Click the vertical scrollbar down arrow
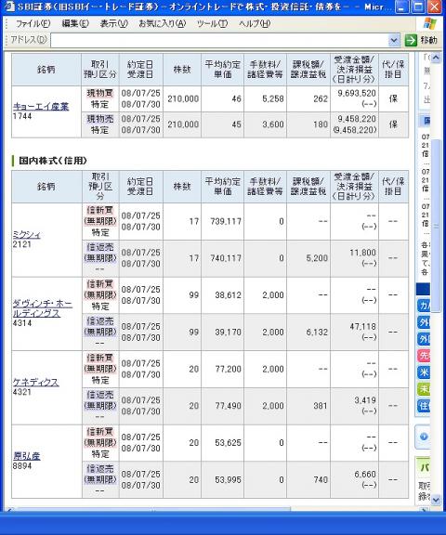This screenshot has width=446, height=535. [x=436, y=500]
